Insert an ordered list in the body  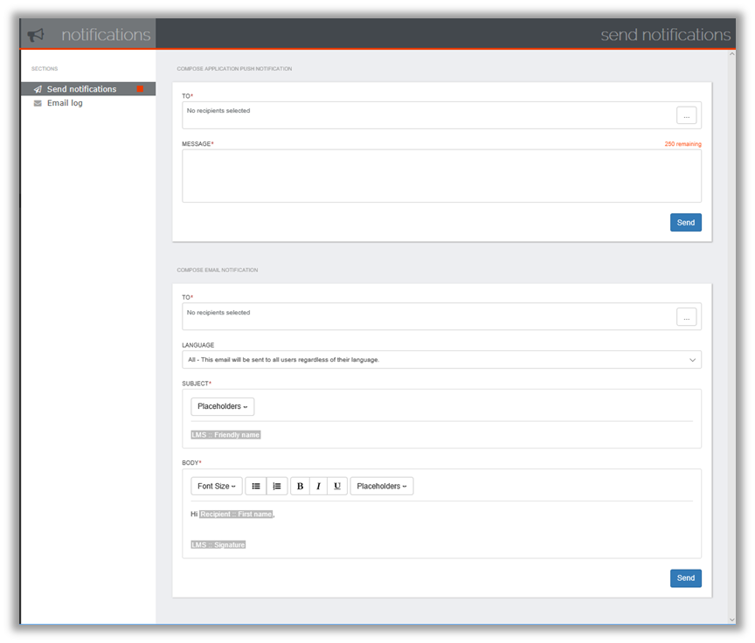pyautogui.click(x=274, y=486)
